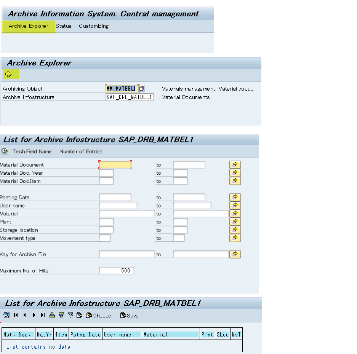Select the Material column header
Viewport: 357px width, 354px height.
[171, 335]
